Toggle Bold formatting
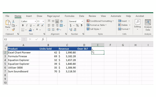The width and height of the screenshot is (156, 97). coord(23,25)
